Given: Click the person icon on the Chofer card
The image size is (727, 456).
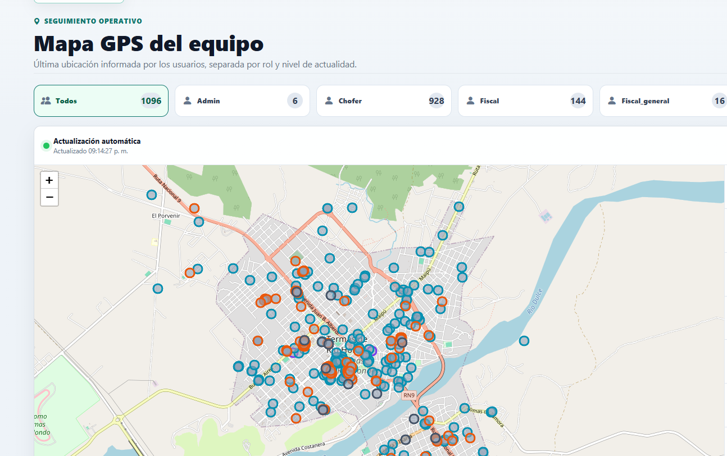Looking at the screenshot, I should (329, 101).
